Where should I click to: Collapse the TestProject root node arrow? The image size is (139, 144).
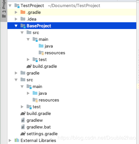pos(10,6)
